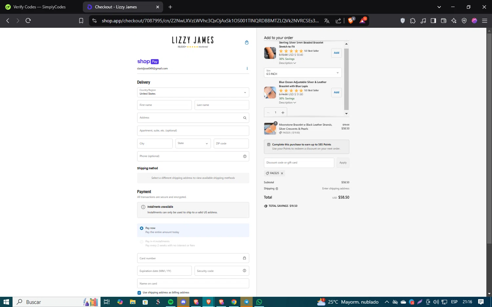
Task: Show security code help icon
Action: (244, 271)
